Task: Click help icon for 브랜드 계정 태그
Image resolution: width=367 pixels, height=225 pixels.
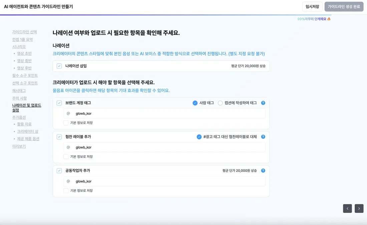Action: coord(263,103)
